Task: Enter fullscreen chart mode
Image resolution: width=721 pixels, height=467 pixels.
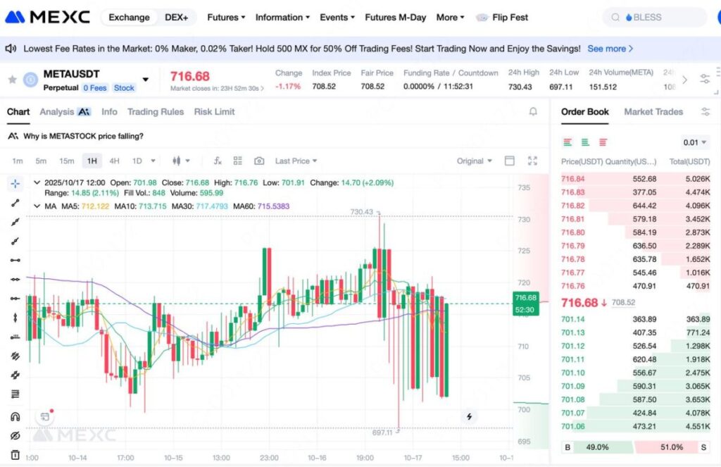Action: pyautogui.click(x=532, y=161)
